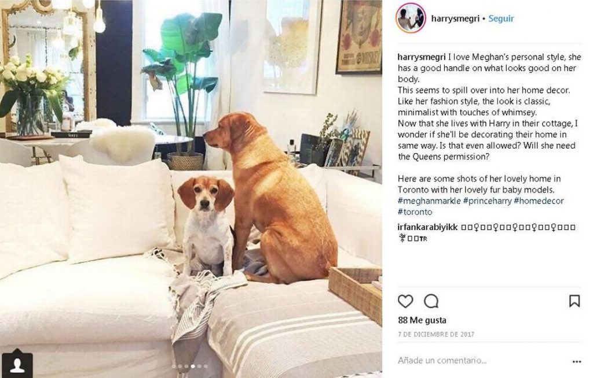Open harrysmegri profile picture avatar
The height and width of the screenshot is (378, 593).
(411, 18)
